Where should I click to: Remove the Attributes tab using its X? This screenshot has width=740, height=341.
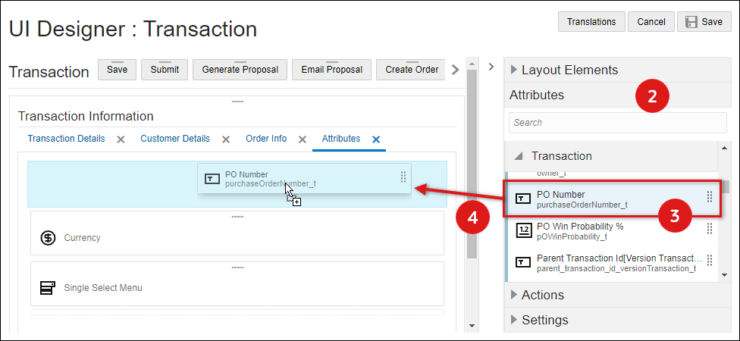pyautogui.click(x=376, y=139)
